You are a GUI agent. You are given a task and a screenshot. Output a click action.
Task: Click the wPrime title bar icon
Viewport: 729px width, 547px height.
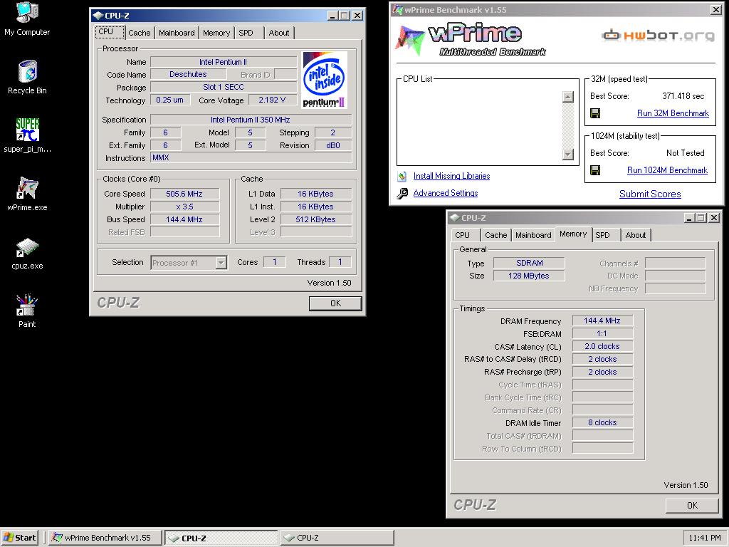click(x=397, y=9)
